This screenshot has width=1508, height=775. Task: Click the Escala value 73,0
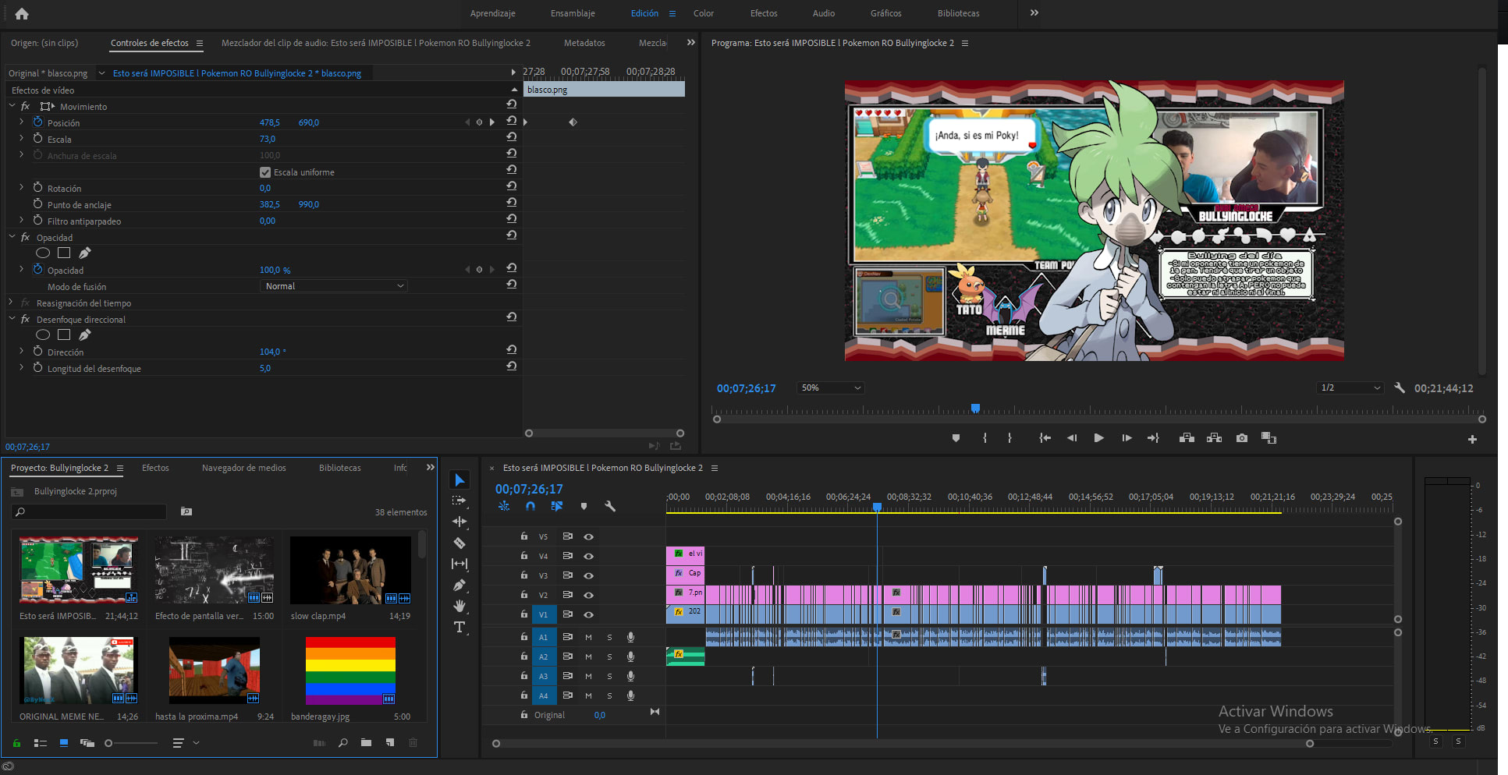pos(268,139)
